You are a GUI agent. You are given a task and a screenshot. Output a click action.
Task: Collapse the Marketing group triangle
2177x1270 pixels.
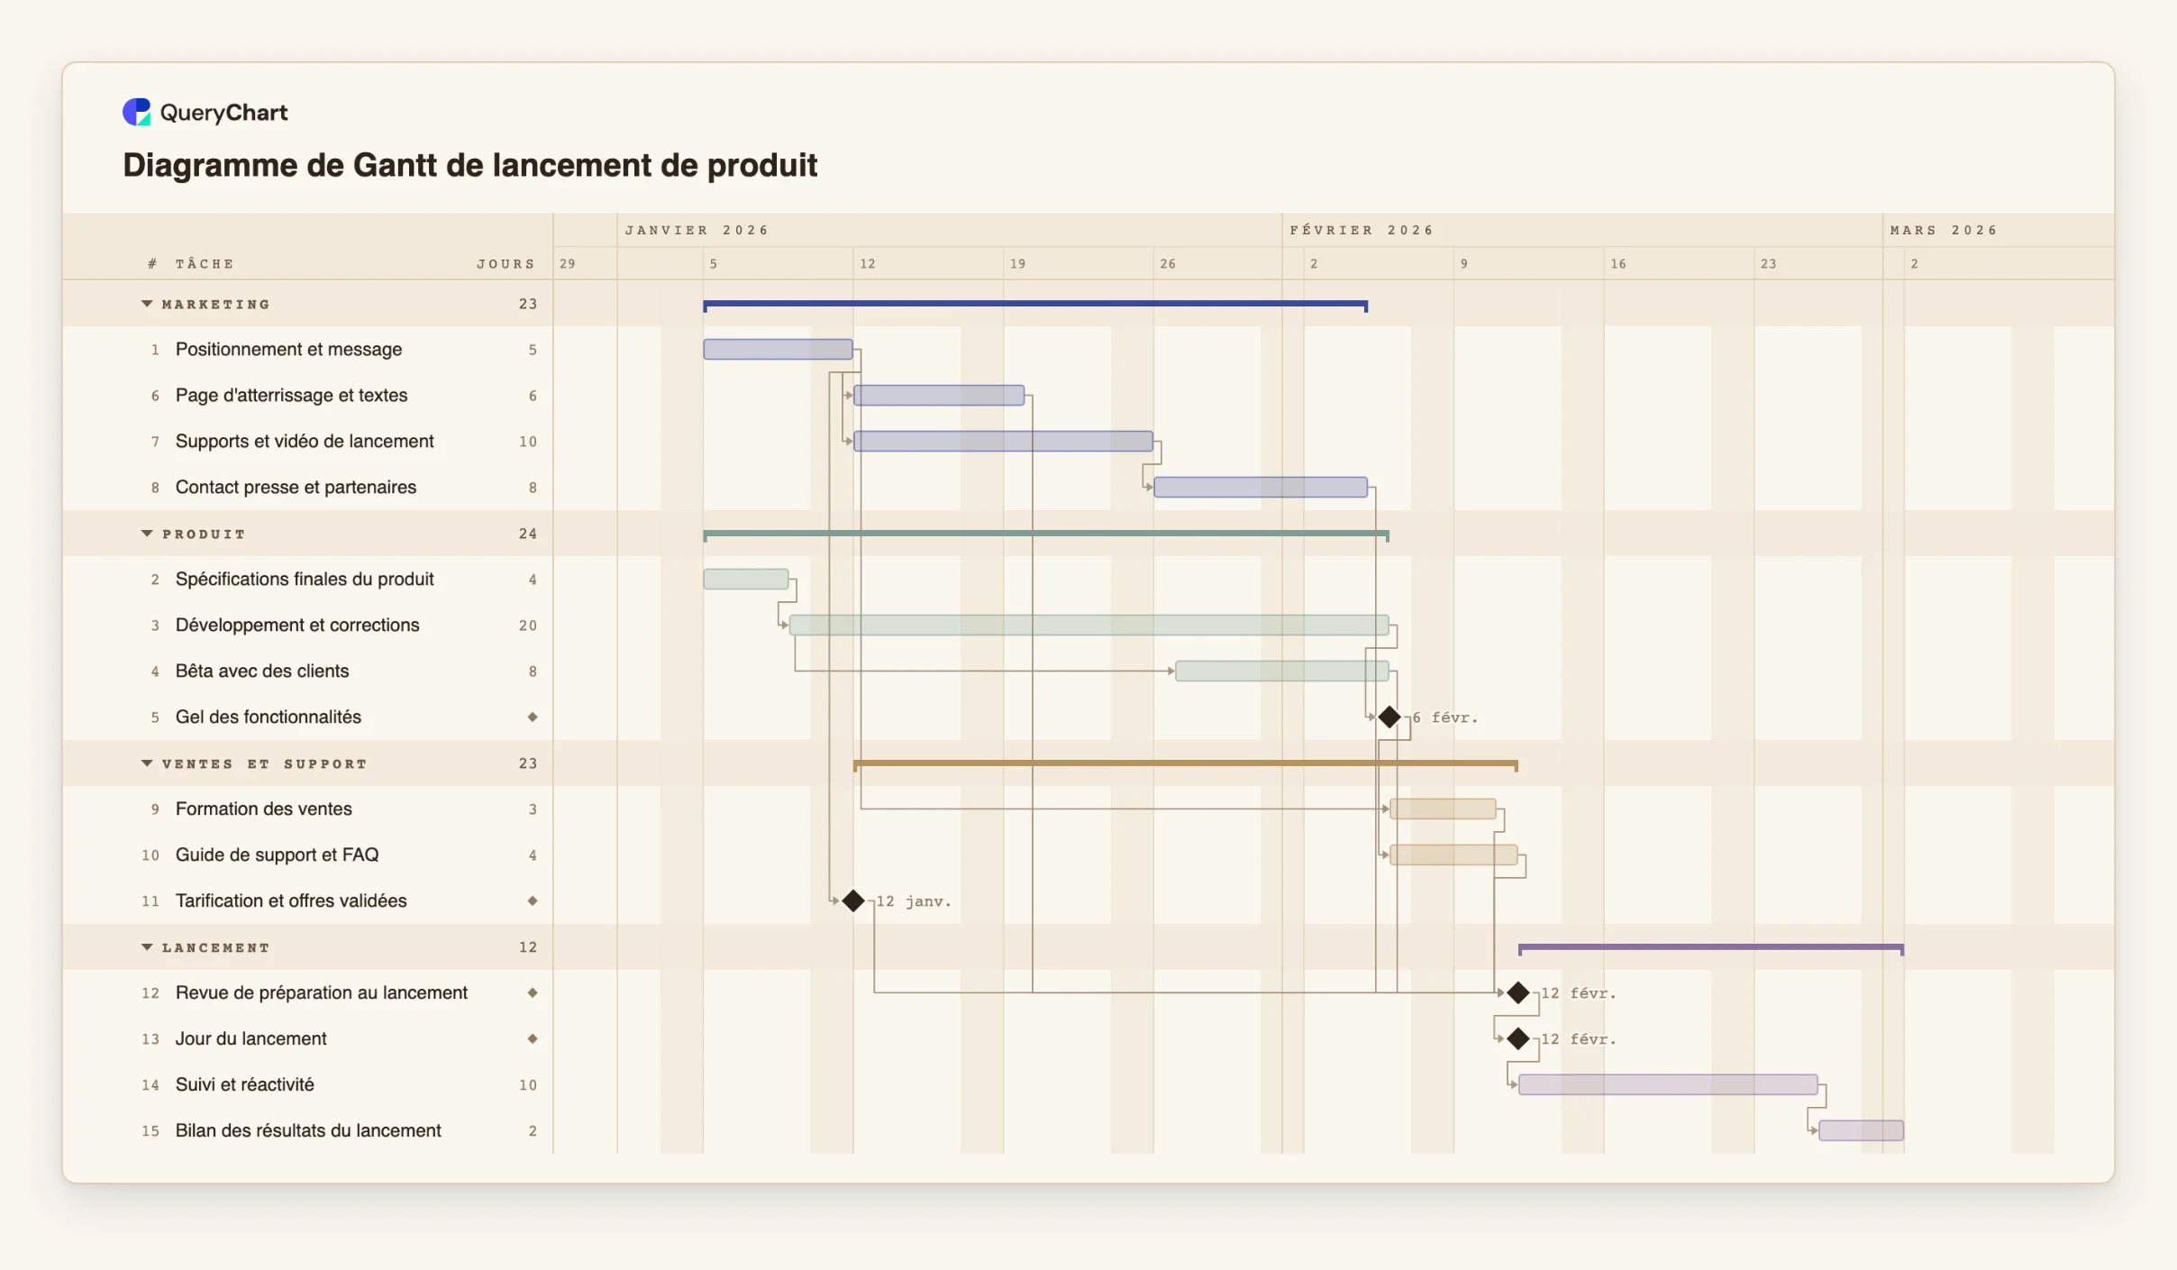147,304
